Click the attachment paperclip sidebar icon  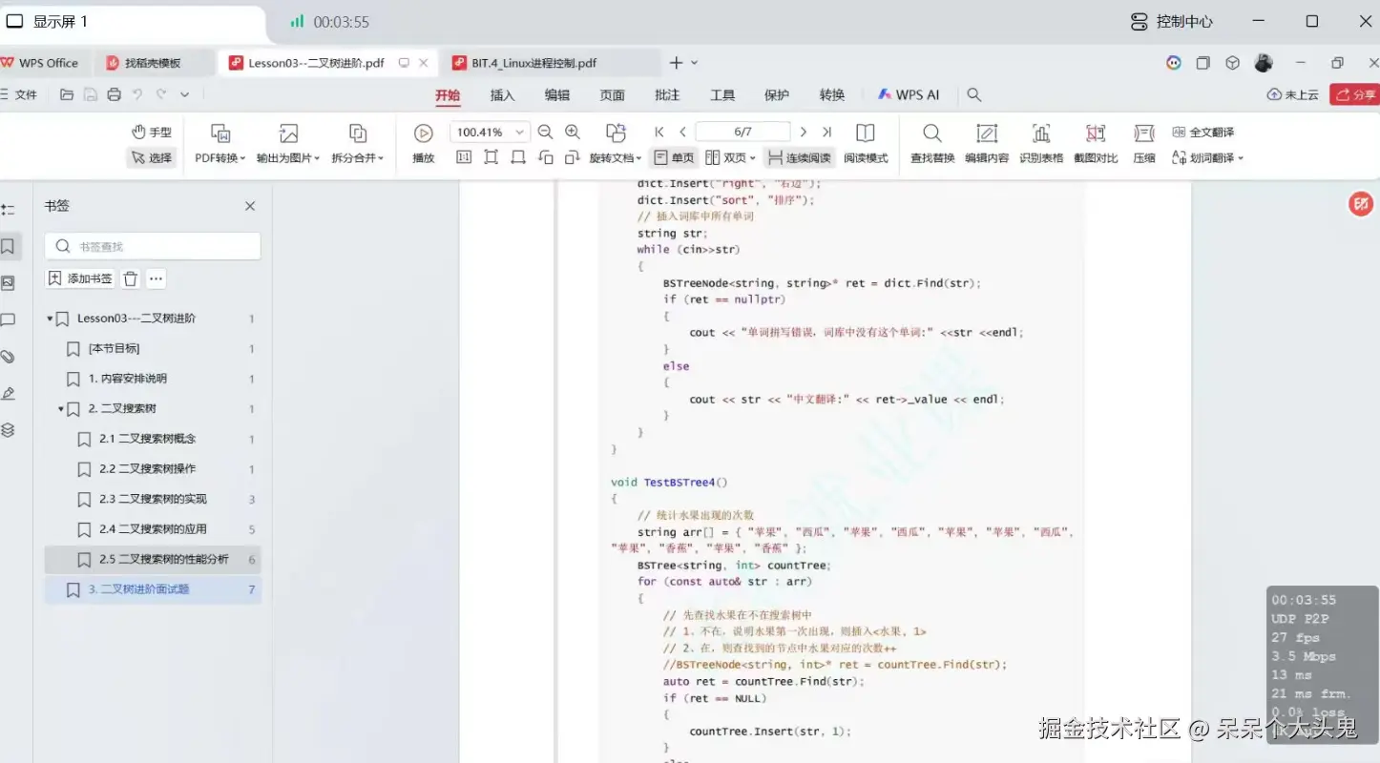[9, 357]
